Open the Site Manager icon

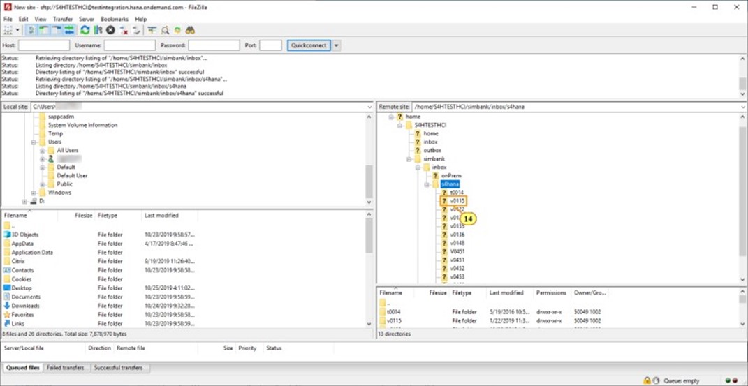tap(8, 30)
